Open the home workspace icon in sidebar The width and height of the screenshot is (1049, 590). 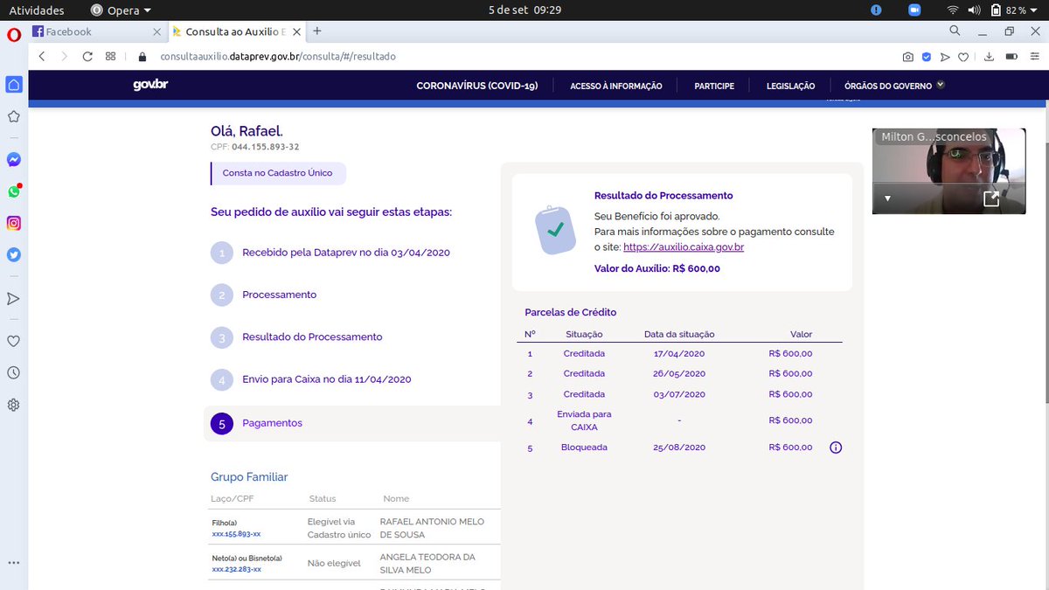tap(14, 85)
